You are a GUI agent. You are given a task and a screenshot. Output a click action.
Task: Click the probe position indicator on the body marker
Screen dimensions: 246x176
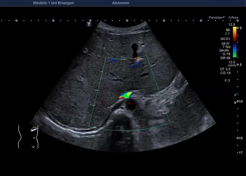coord(34,130)
